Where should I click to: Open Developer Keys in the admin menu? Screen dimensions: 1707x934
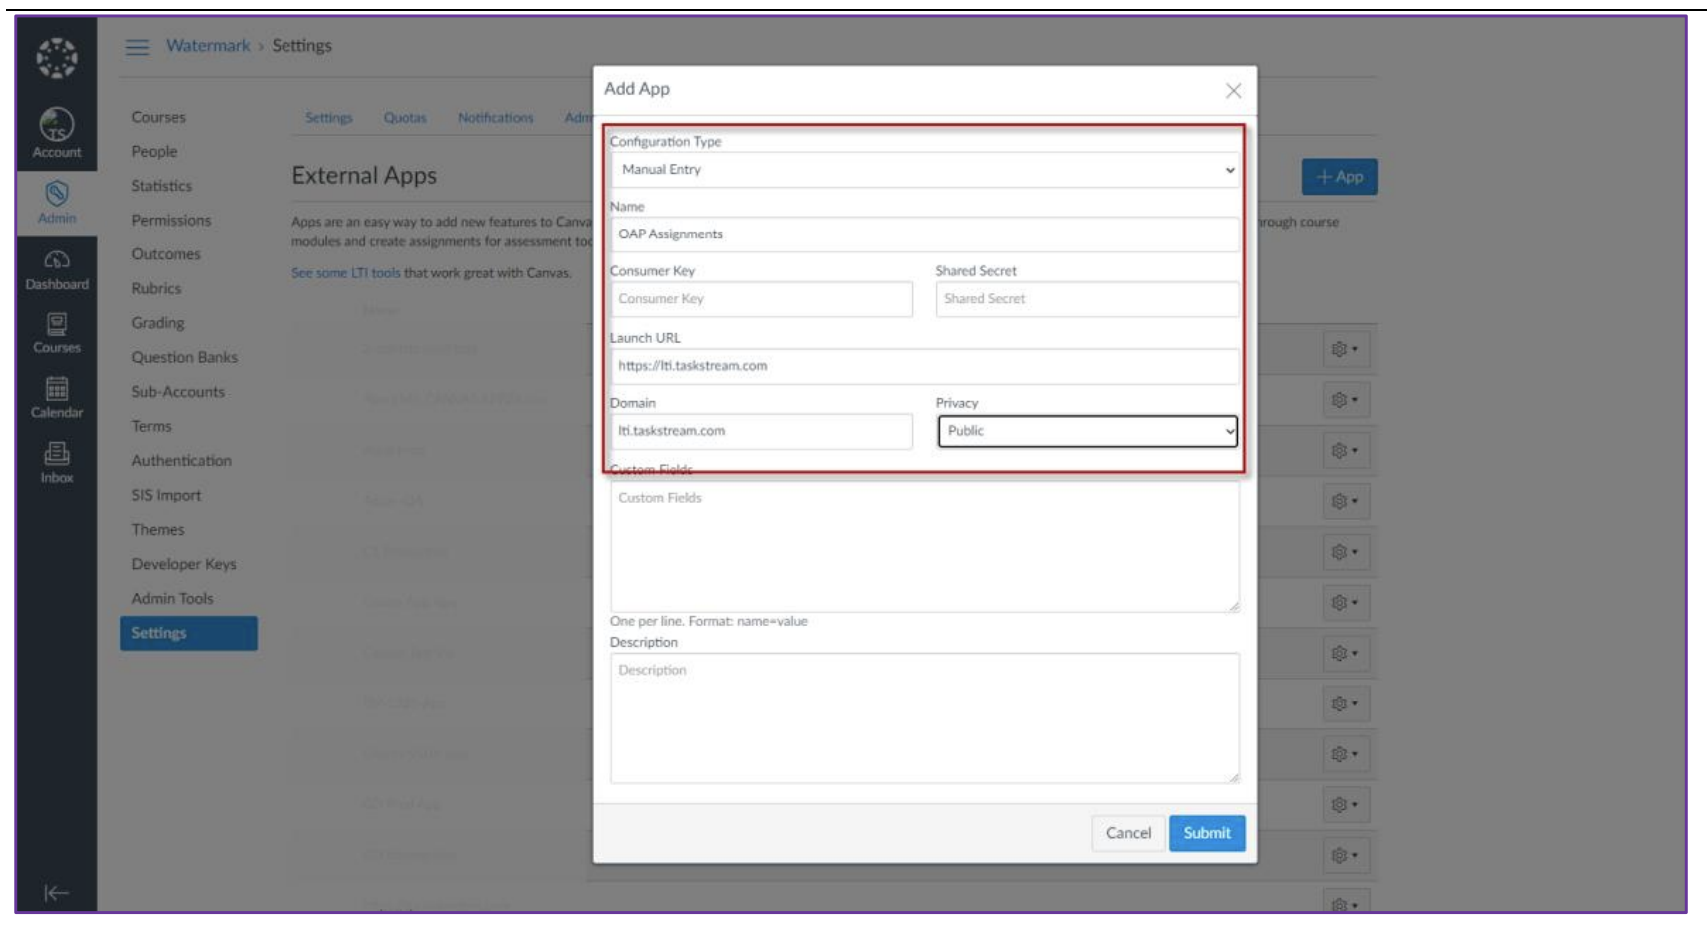[184, 565]
